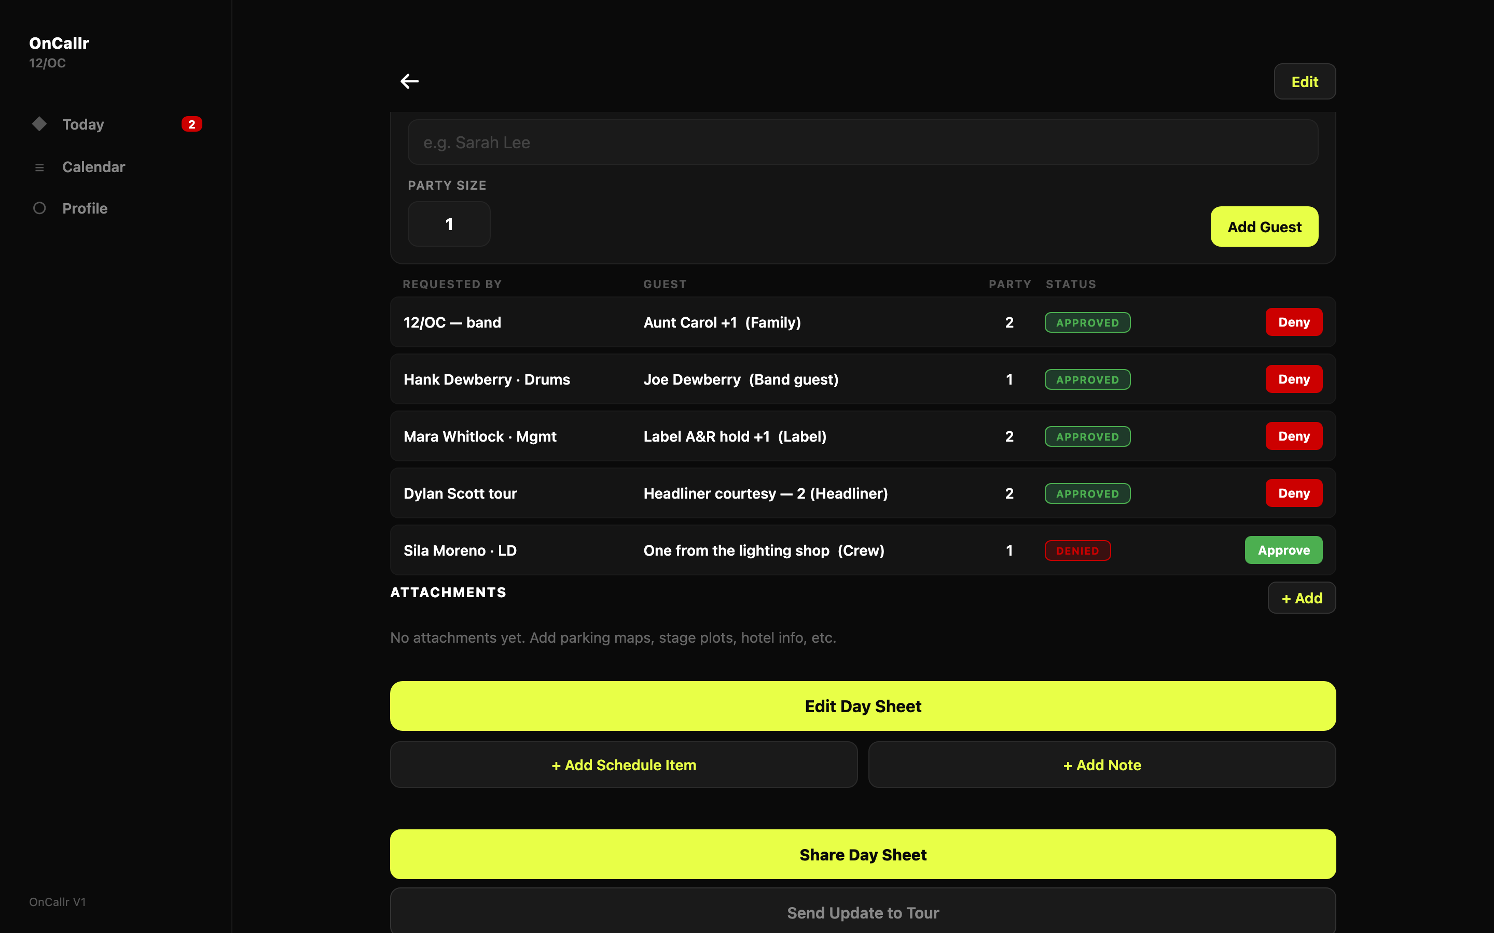Click the Approved badge for Joe Dewberry
1494x933 pixels.
[x=1087, y=379]
